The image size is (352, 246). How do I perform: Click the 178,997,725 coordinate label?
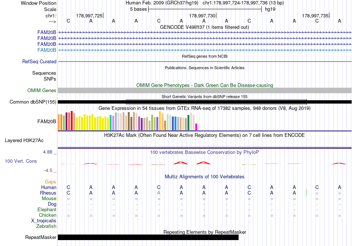point(89,16)
